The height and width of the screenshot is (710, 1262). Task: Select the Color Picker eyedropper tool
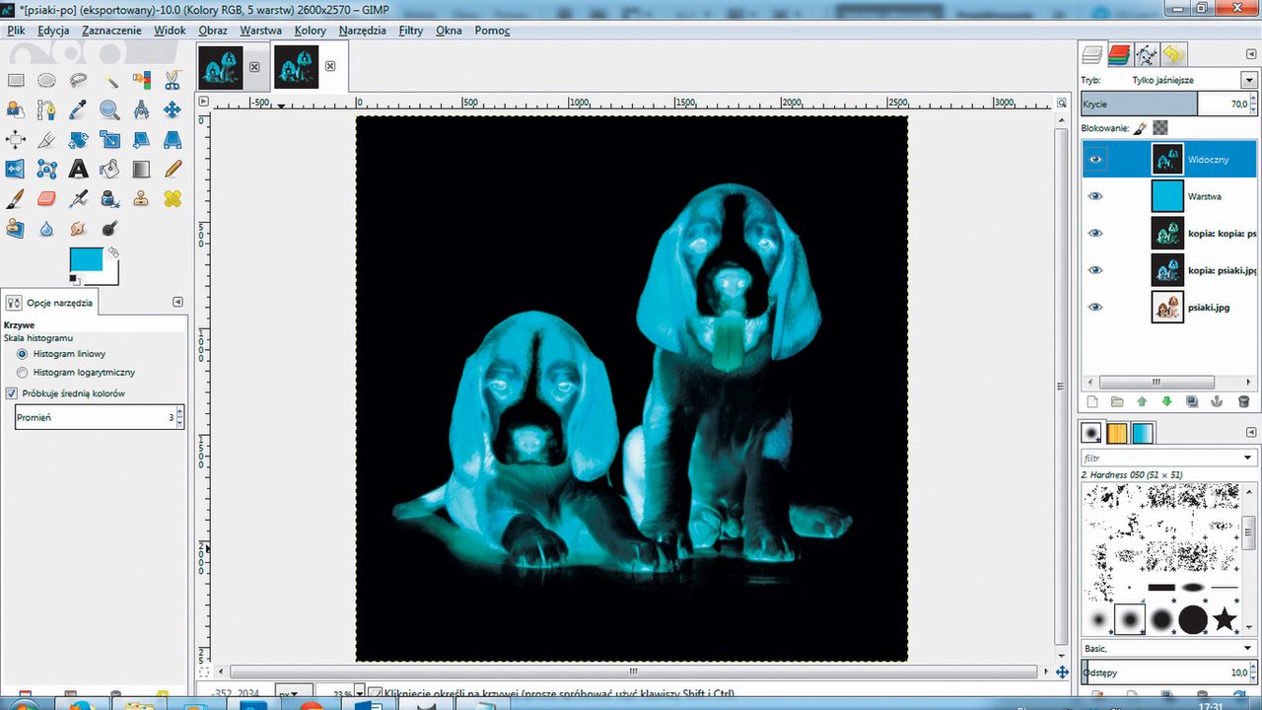coord(79,109)
